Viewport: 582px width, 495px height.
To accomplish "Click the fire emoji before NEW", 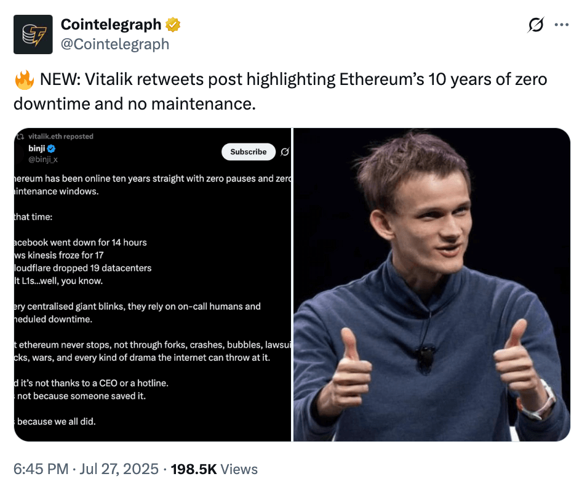I will click(x=24, y=79).
